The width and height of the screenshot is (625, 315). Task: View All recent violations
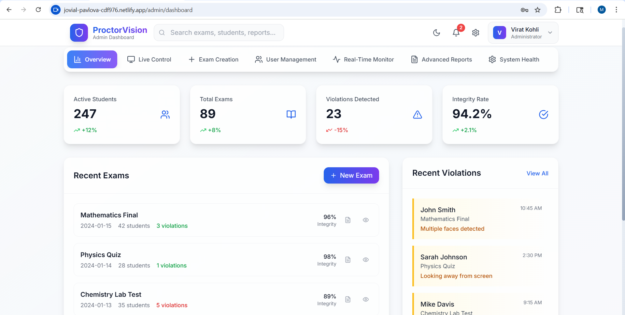(537, 173)
